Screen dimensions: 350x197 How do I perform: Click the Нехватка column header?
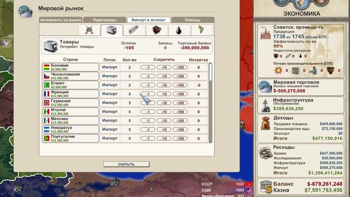click(198, 60)
